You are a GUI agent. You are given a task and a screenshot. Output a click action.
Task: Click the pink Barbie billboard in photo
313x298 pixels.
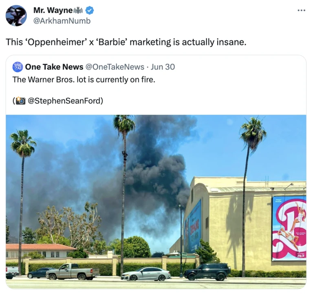tap(289, 229)
